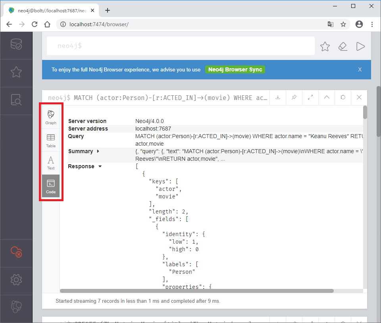Pin the result frame

pos(294,97)
